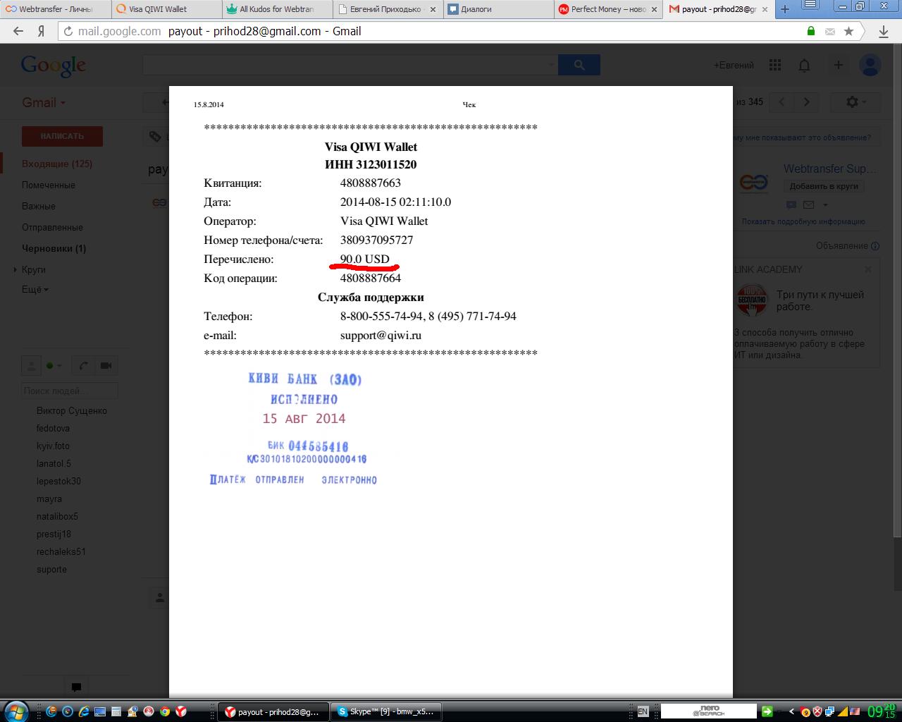The image size is (902, 722).
Task: Open a new browser tab with plus
Action: (x=785, y=9)
